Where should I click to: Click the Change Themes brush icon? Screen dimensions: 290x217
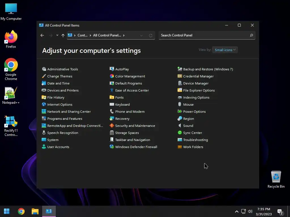point(44,76)
